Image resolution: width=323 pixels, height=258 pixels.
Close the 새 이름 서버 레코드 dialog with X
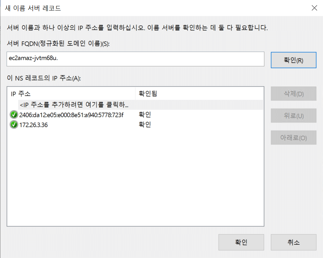314,8
